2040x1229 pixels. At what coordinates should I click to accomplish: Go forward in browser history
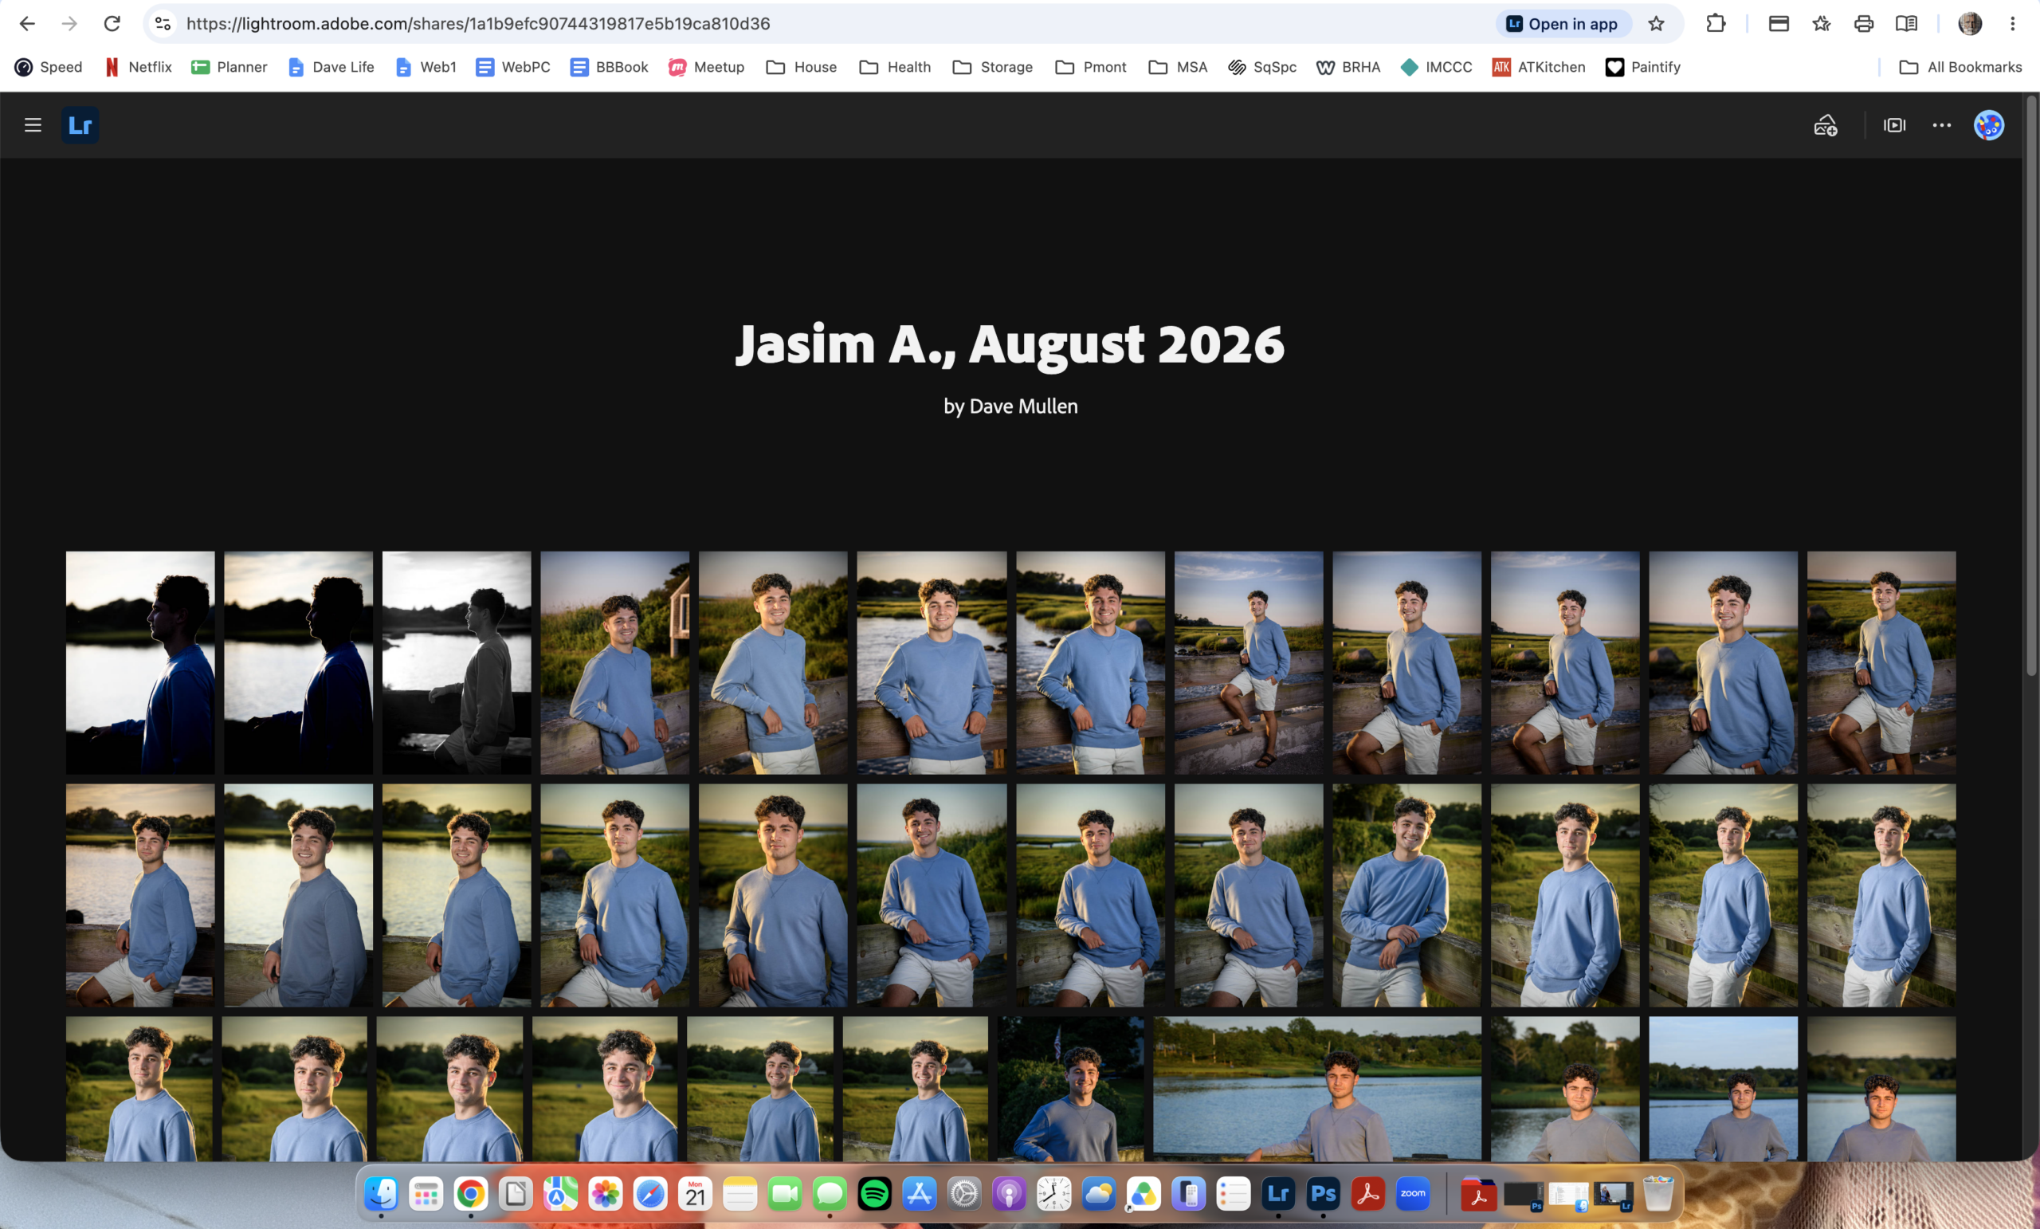tap(69, 24)
